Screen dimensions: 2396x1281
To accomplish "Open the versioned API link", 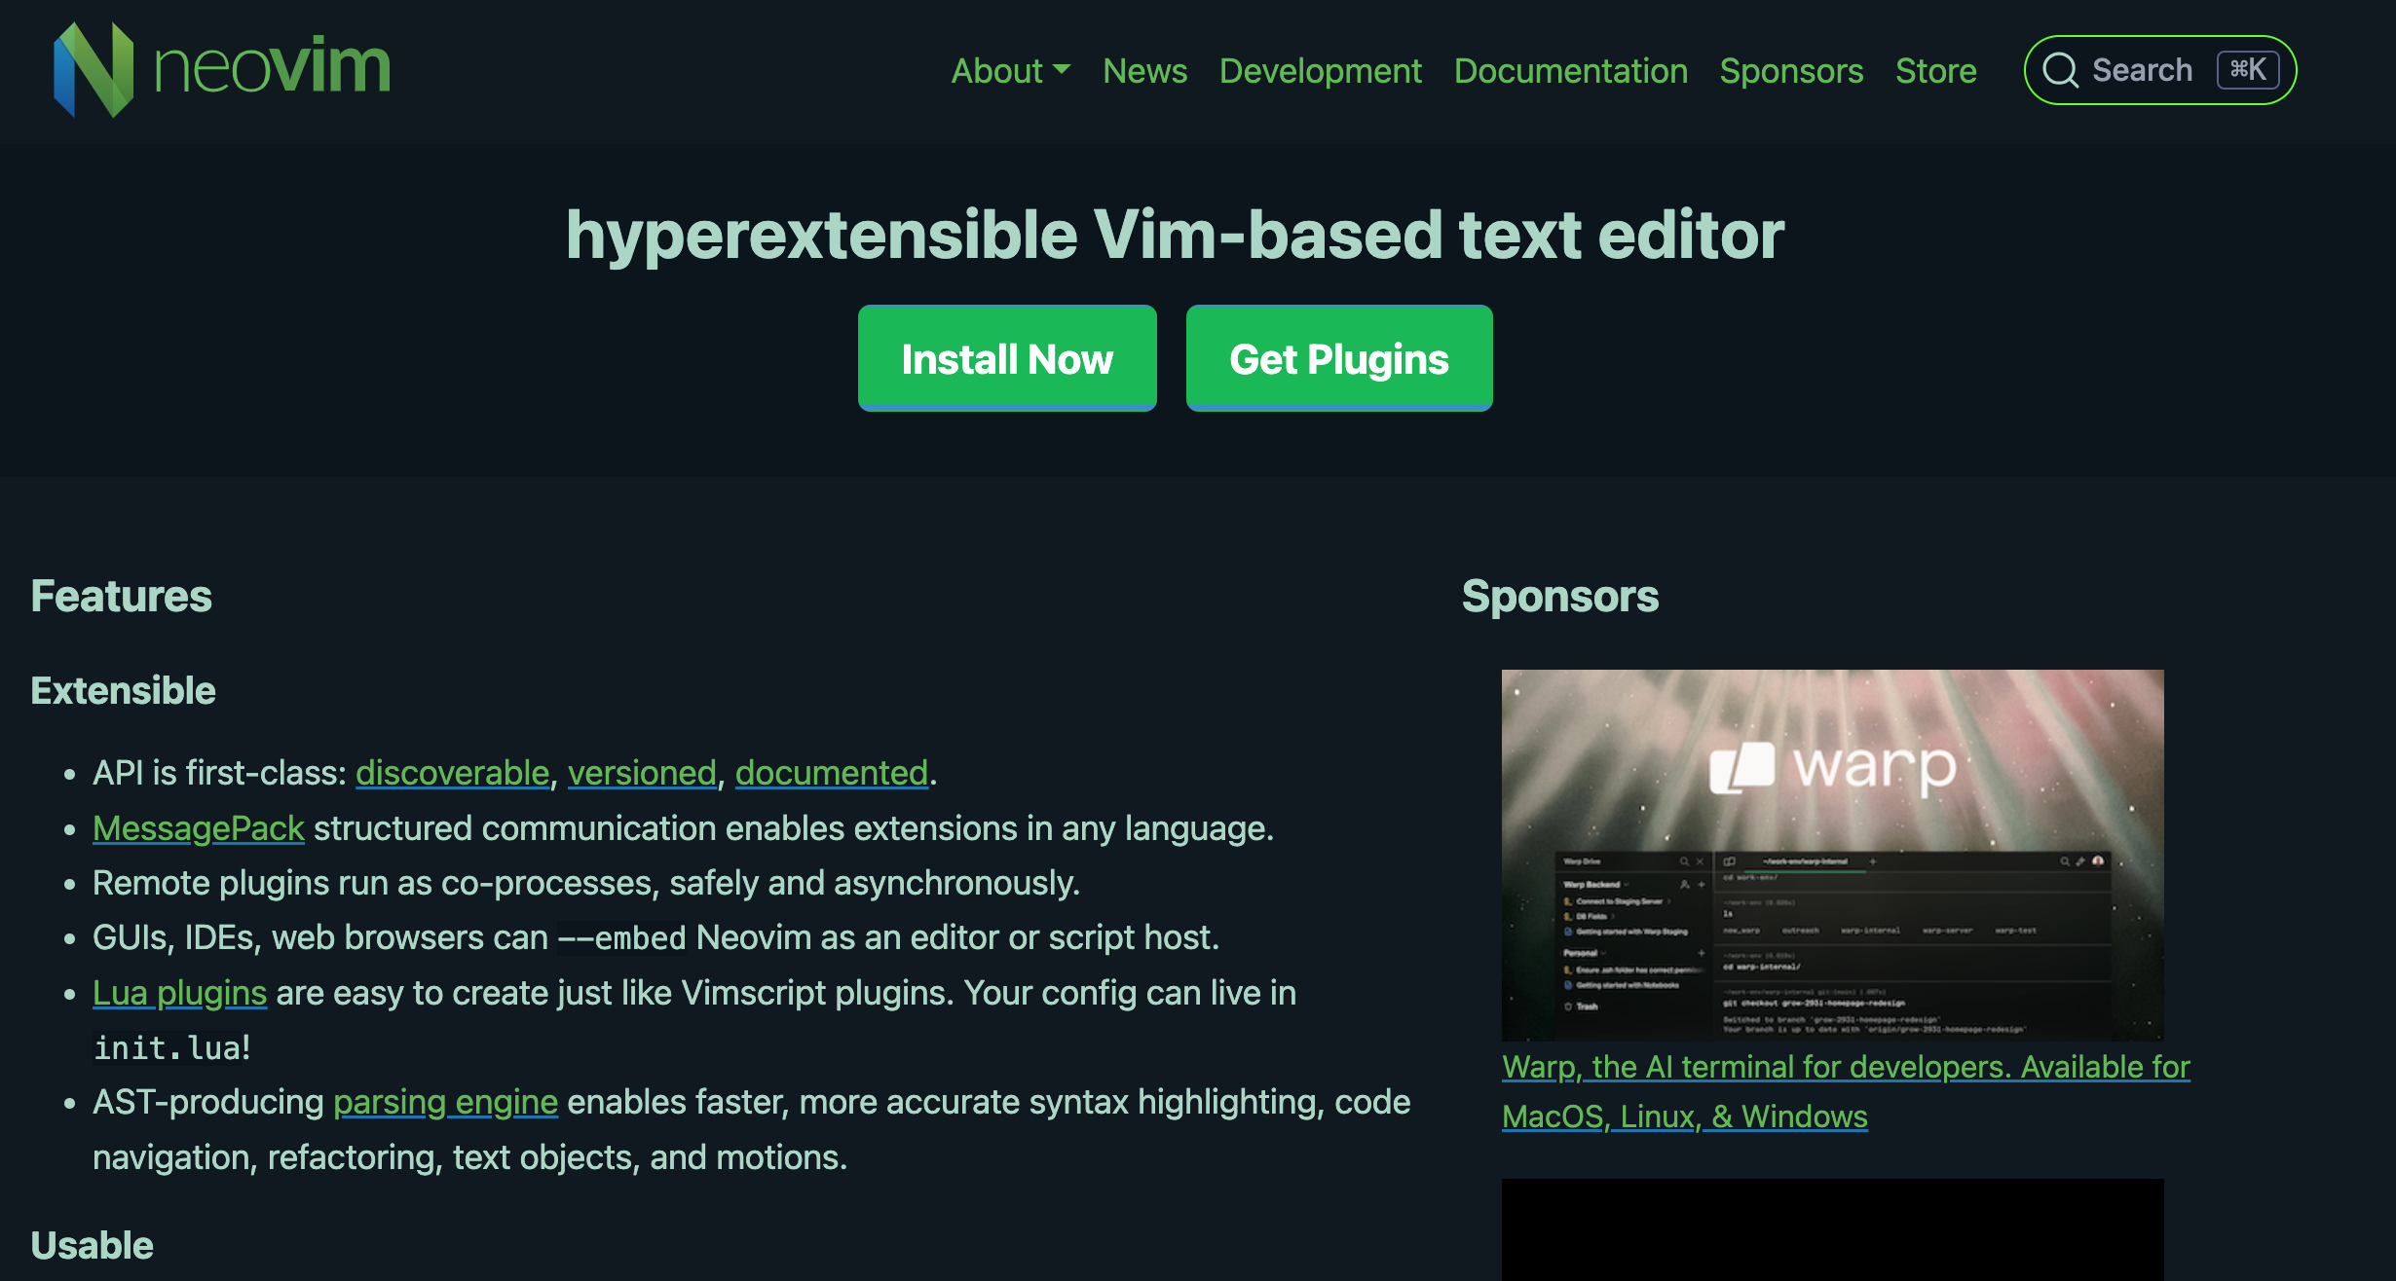I will coord(641,772).
